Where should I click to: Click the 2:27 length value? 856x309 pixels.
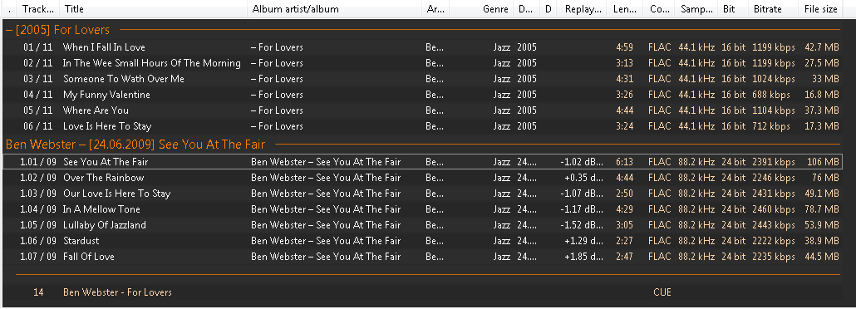tap(624, 241)
